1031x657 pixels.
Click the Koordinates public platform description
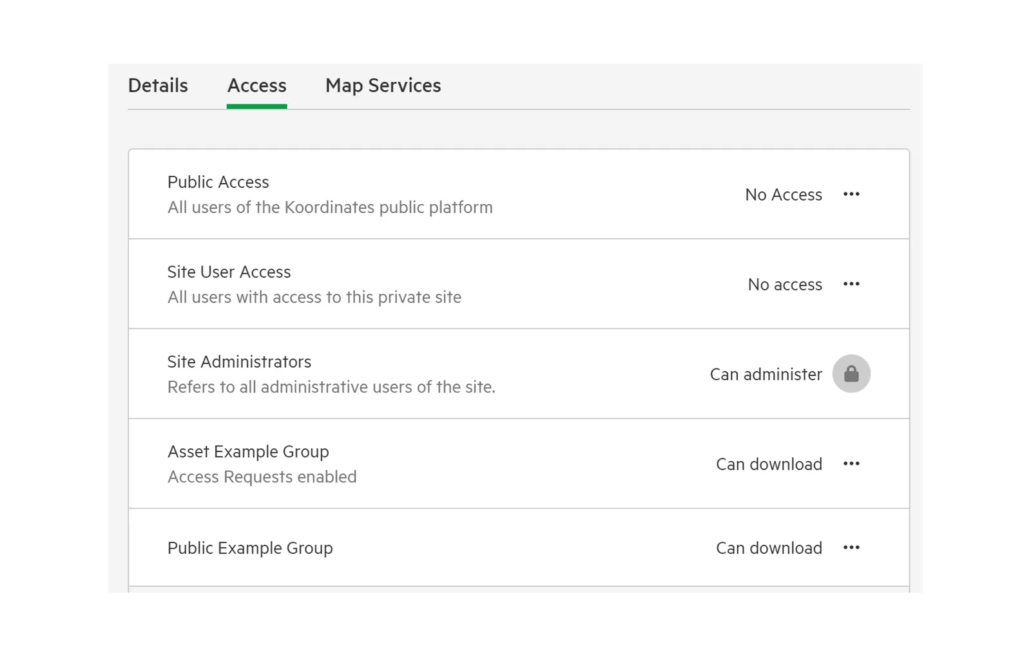click(330, 207)
